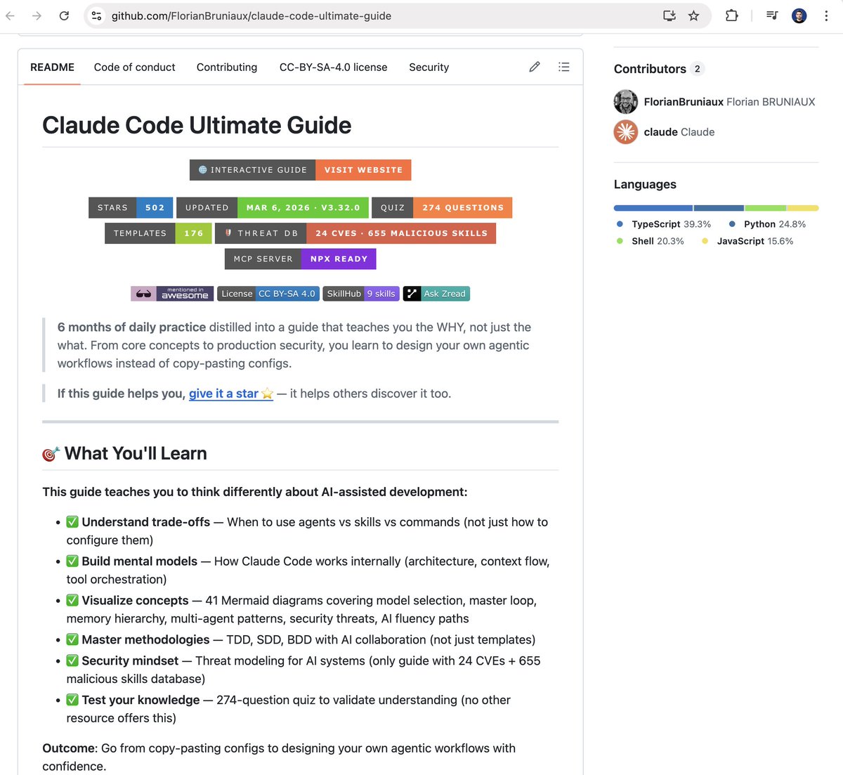The image size is (843, 775).
Task: Select the README tab
Action: pyautogui.click(x=52, y=67)
